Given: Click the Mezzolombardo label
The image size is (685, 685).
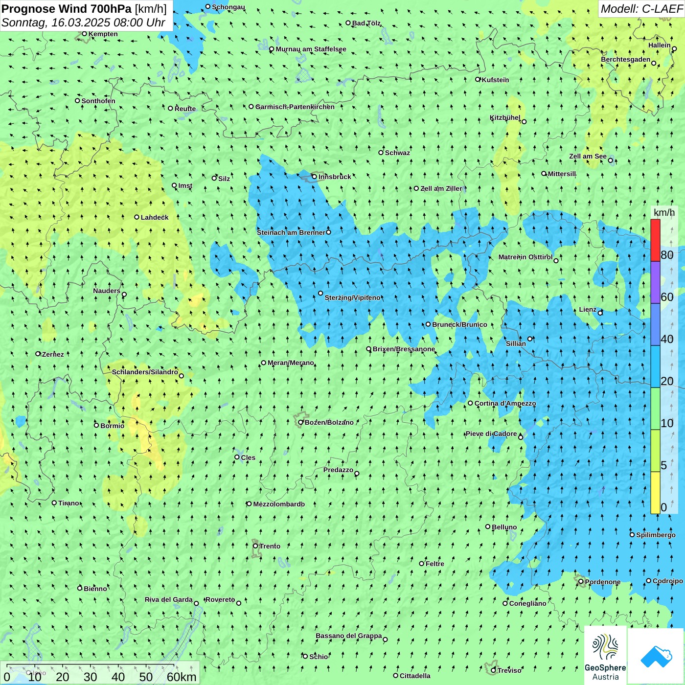Looking at the screenshot, I should pyautogui.click(x=279, y=504).
